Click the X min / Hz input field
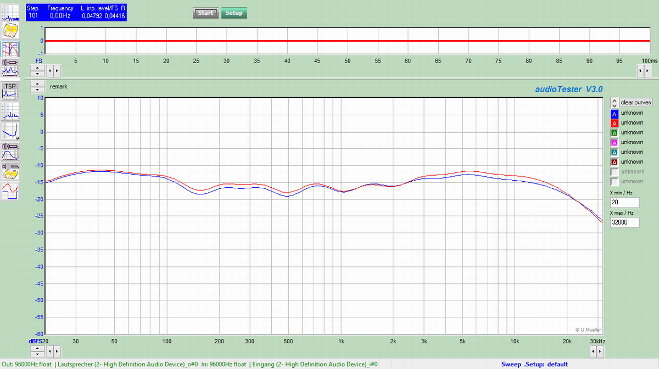The image size is (659, 369). pyautogui.click(x=624, y=203)
